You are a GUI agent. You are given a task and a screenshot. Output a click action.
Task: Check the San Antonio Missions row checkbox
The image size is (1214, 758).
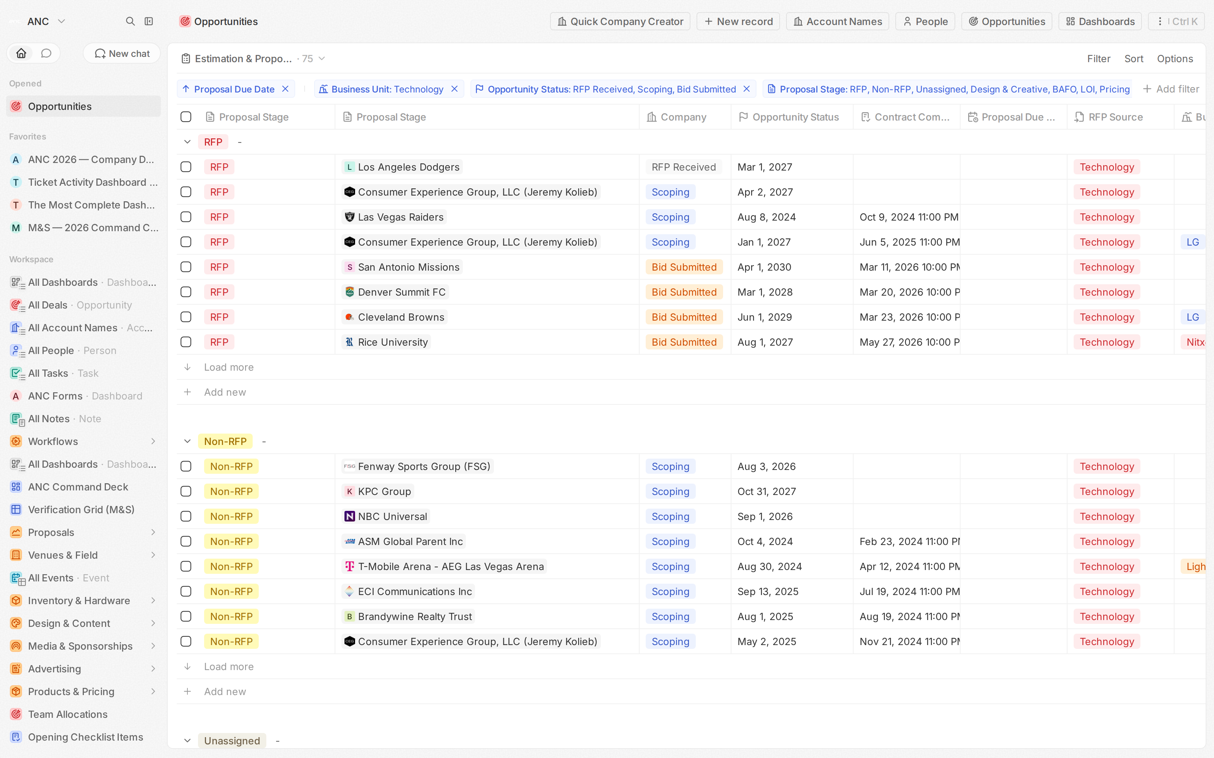coord(186,267)
